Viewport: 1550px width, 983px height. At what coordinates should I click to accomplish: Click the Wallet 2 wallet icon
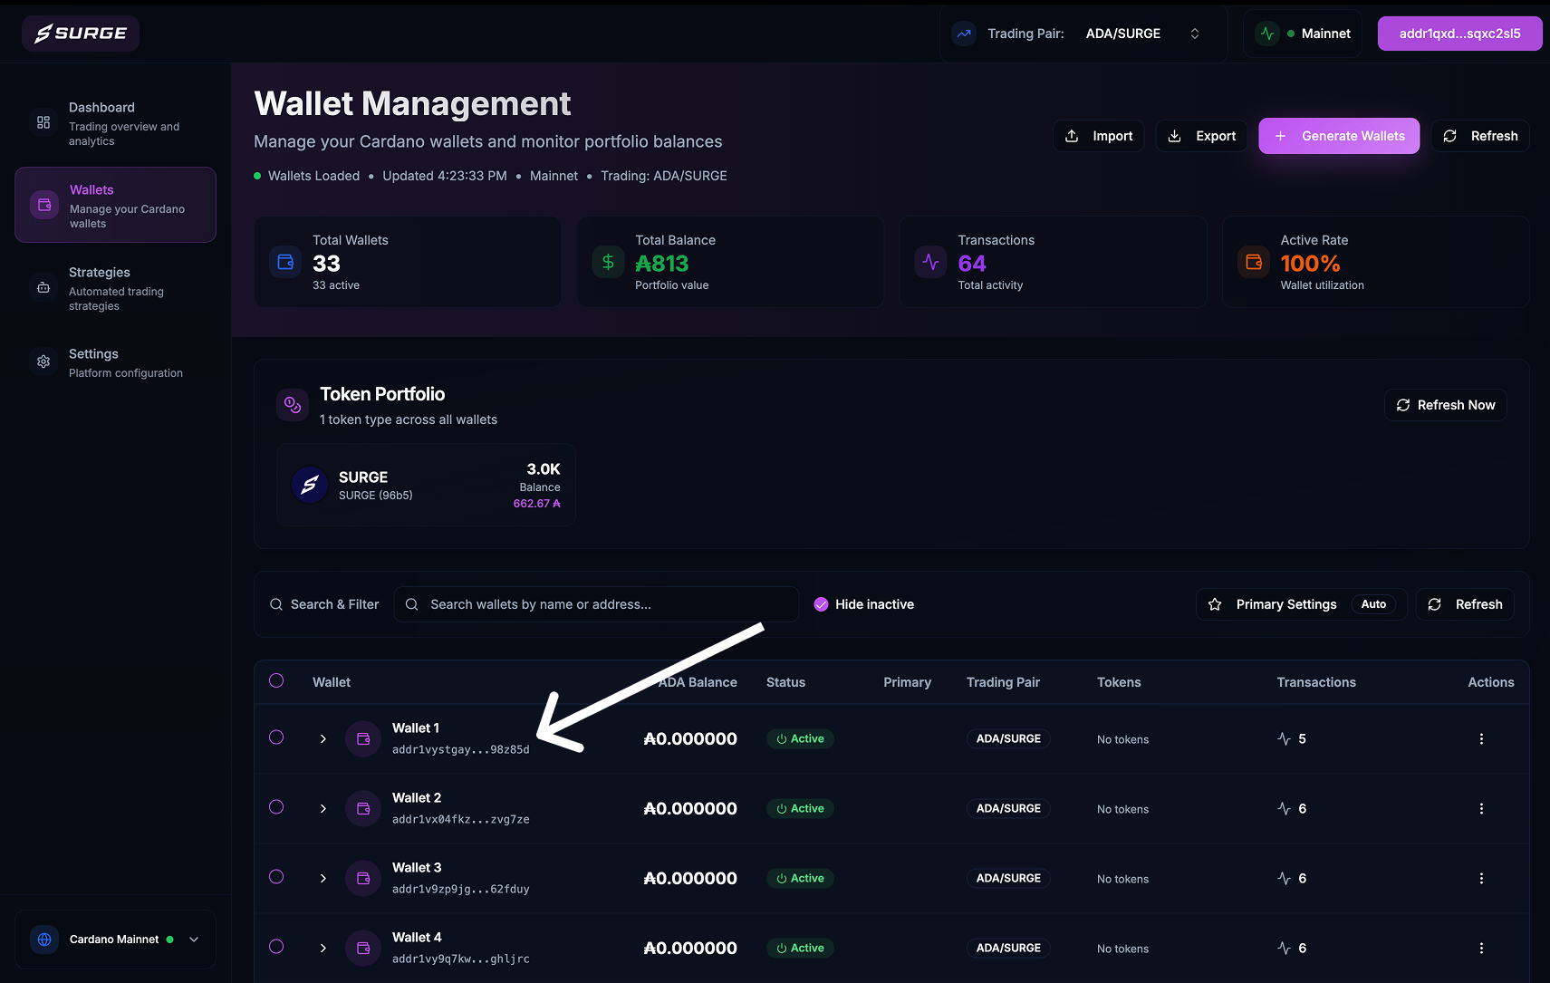(x=363, y=809)
